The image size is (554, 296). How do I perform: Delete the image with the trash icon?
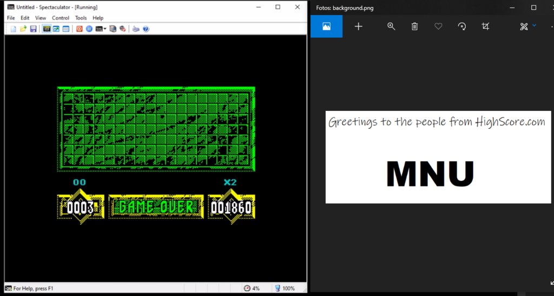click(x=414, y=26)
